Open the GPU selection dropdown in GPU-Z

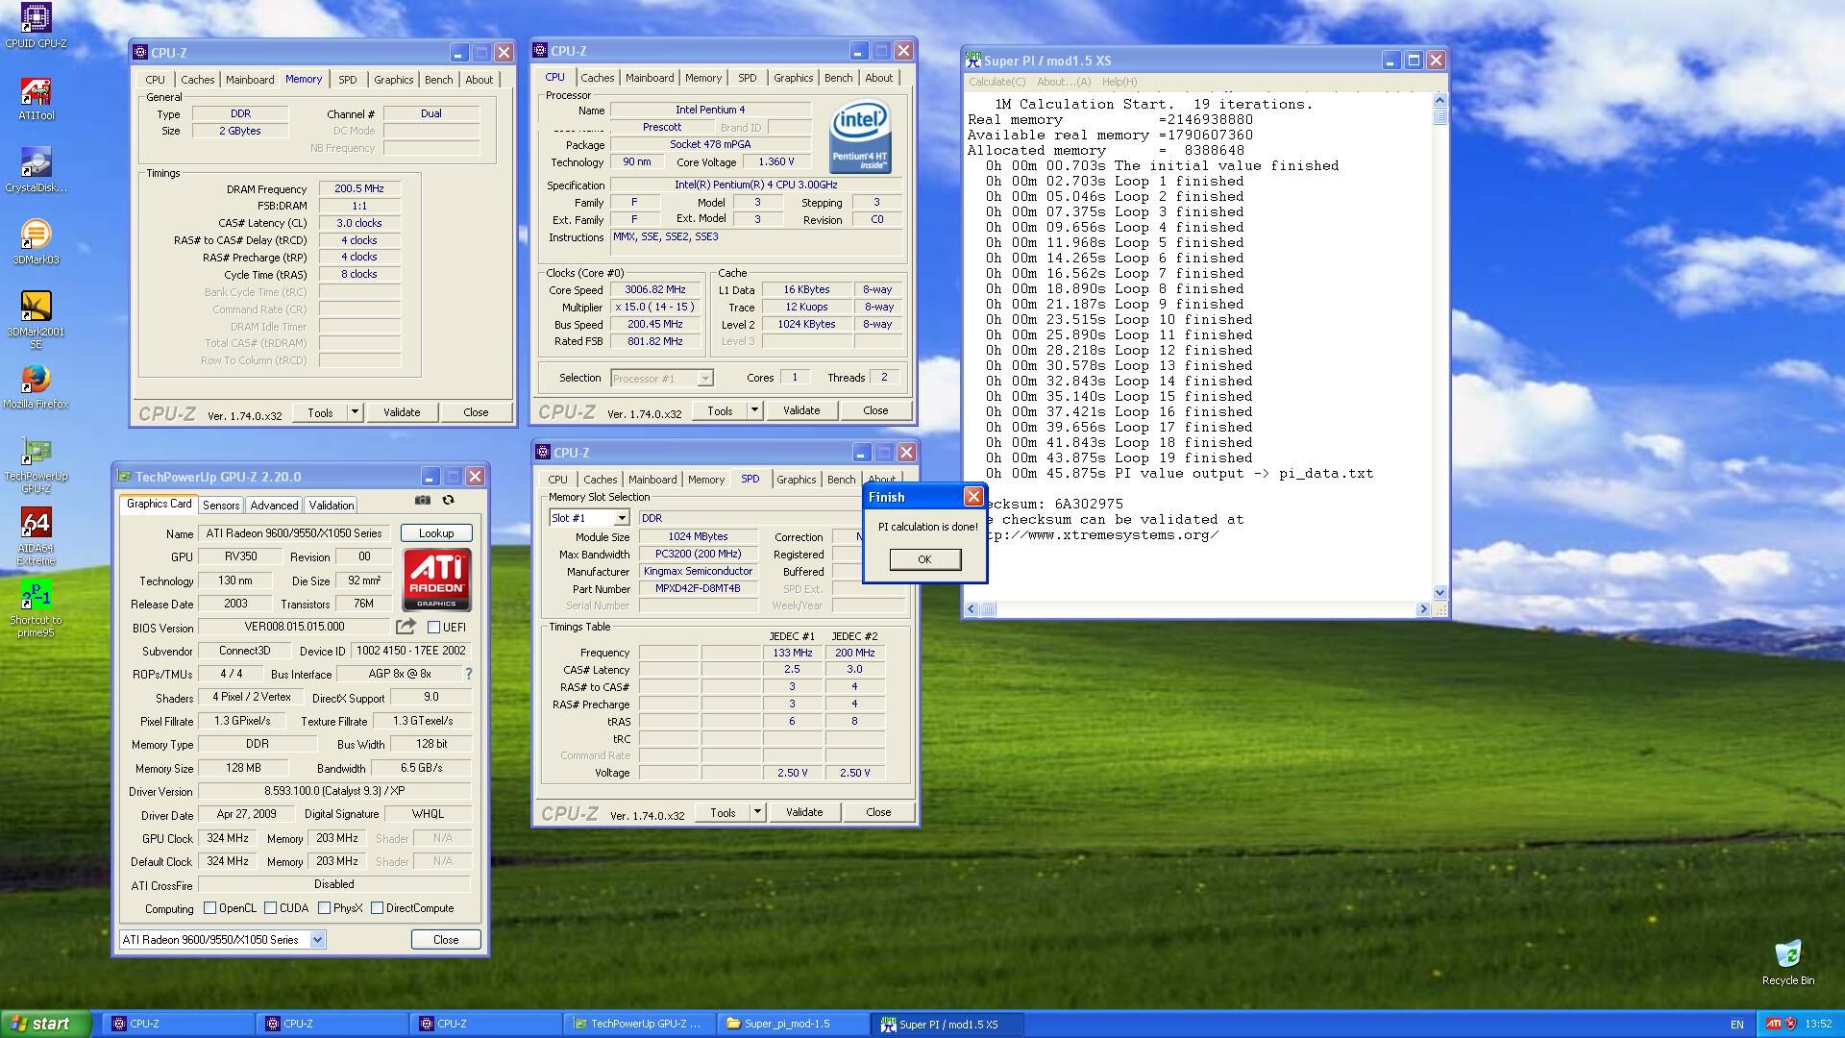point(317,940)
